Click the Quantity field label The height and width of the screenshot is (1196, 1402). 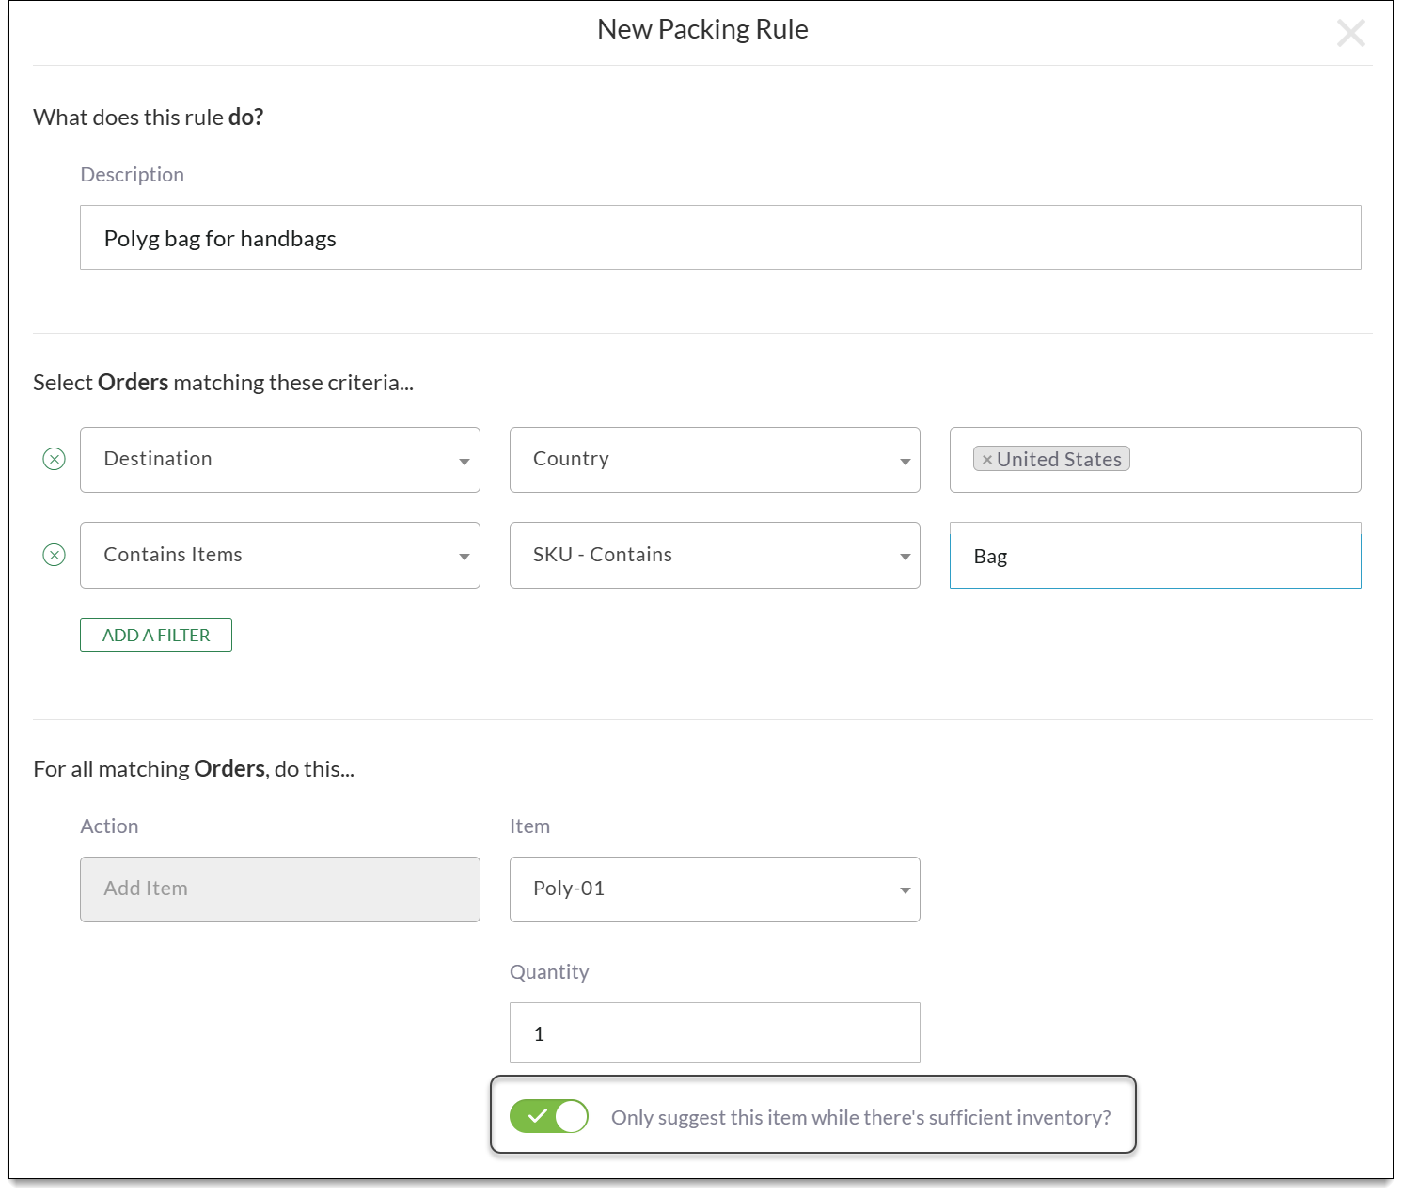click(x=549, y=972)
